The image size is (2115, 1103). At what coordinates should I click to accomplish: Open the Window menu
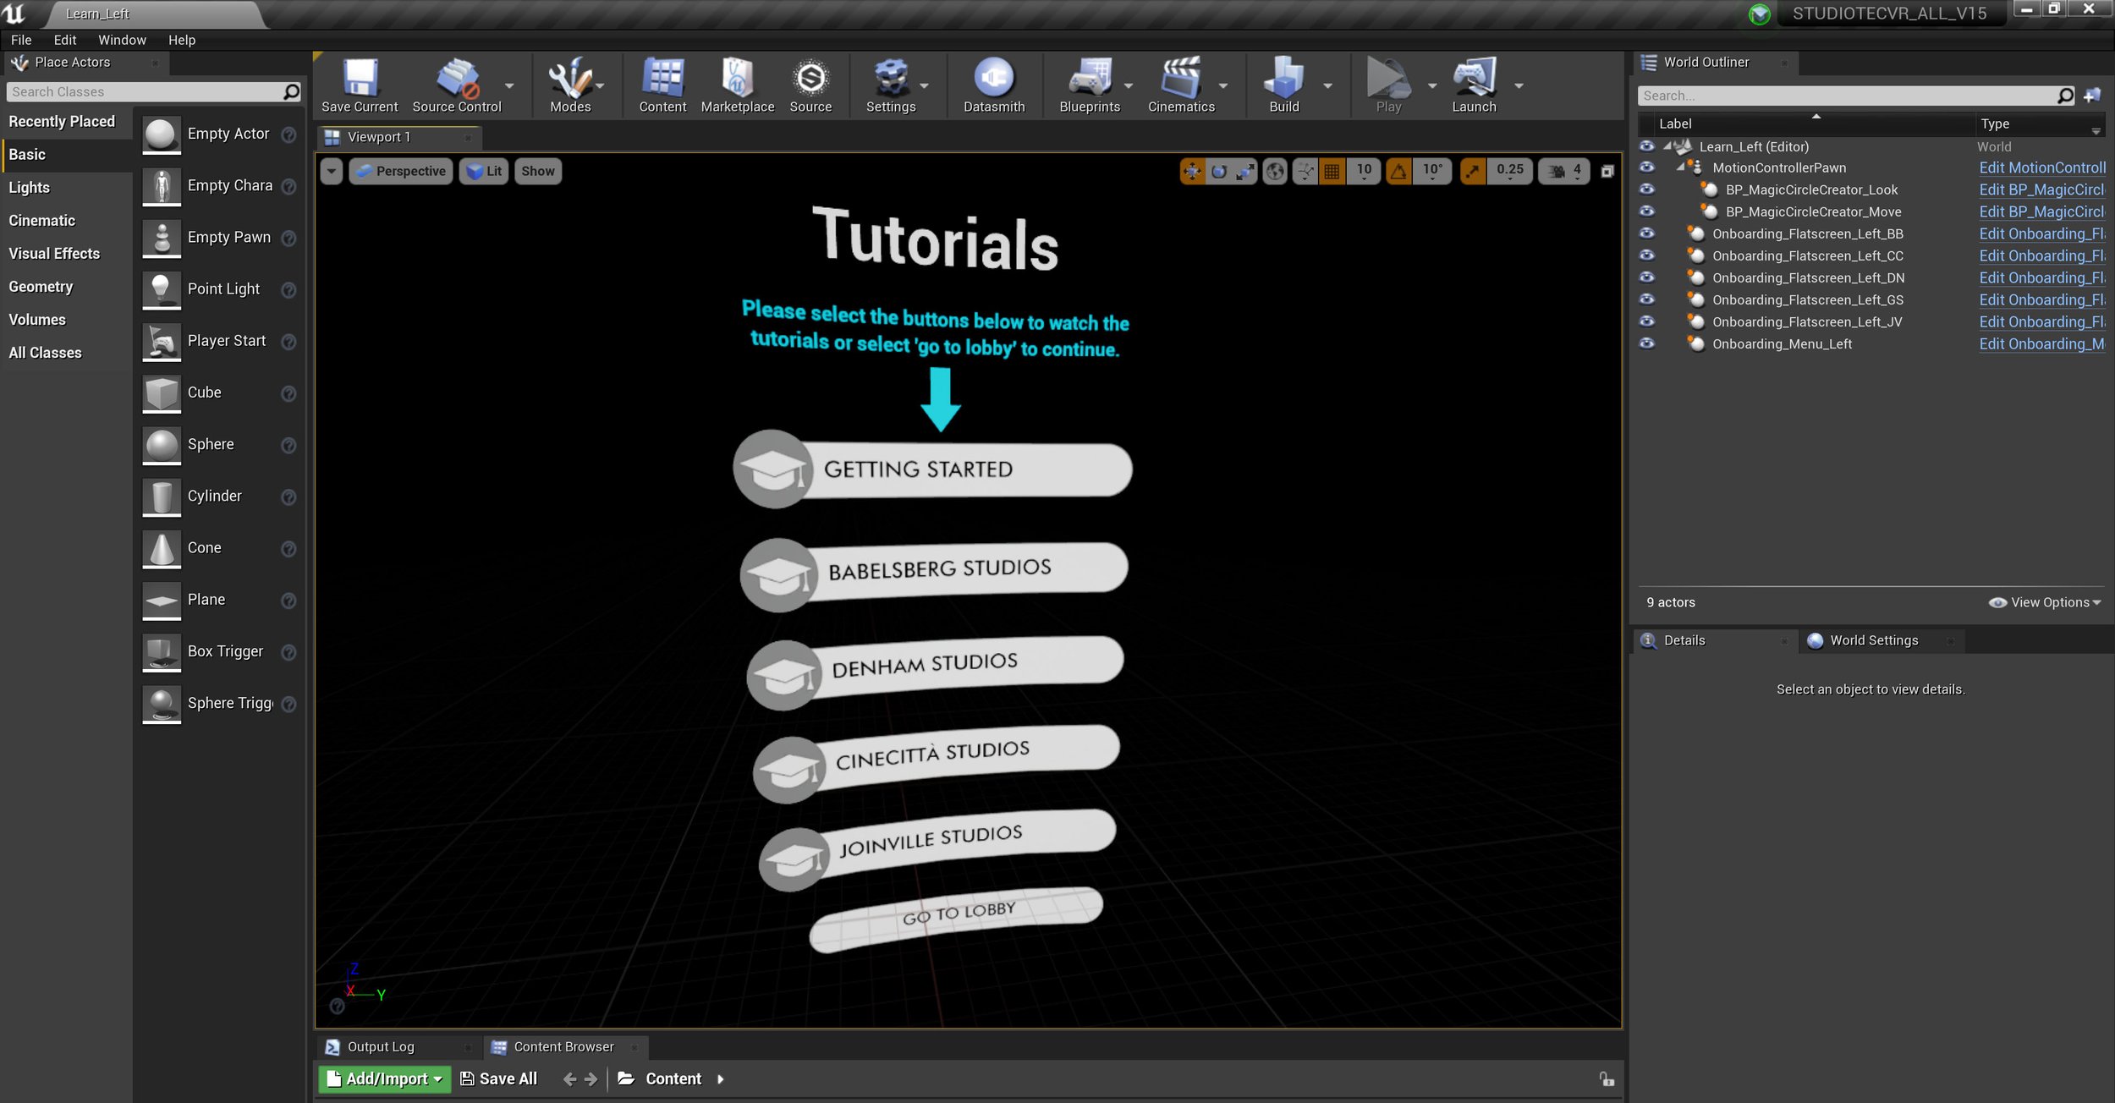(122, 40)
